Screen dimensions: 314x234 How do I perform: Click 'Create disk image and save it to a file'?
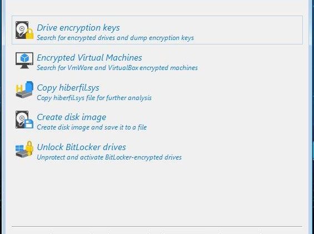pyautogui.click(x=92, y=127)
